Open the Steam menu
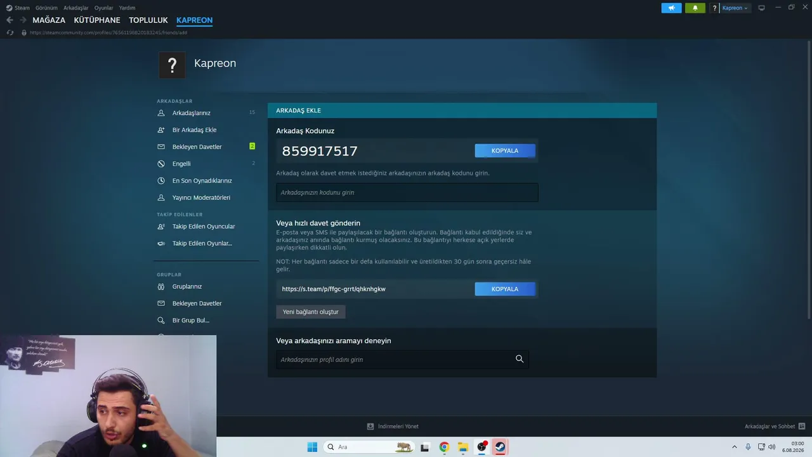The height and width of the screenshot is (457, 812). coord(18,8)
